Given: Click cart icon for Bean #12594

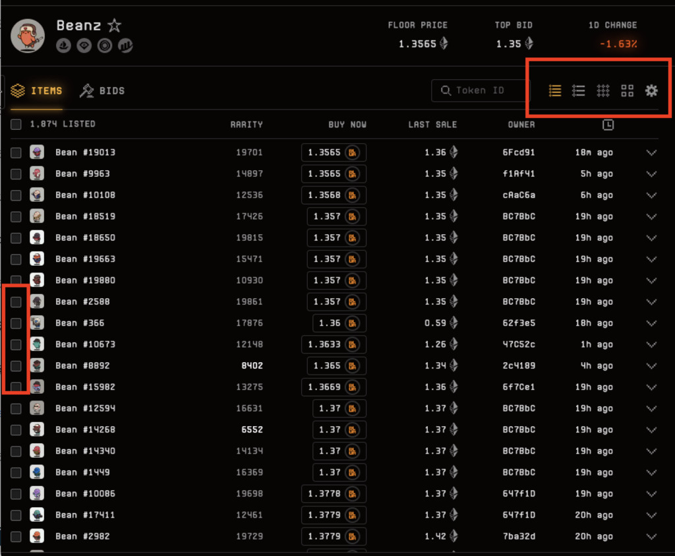Looking at the screenshot, I should coord(352,408).
